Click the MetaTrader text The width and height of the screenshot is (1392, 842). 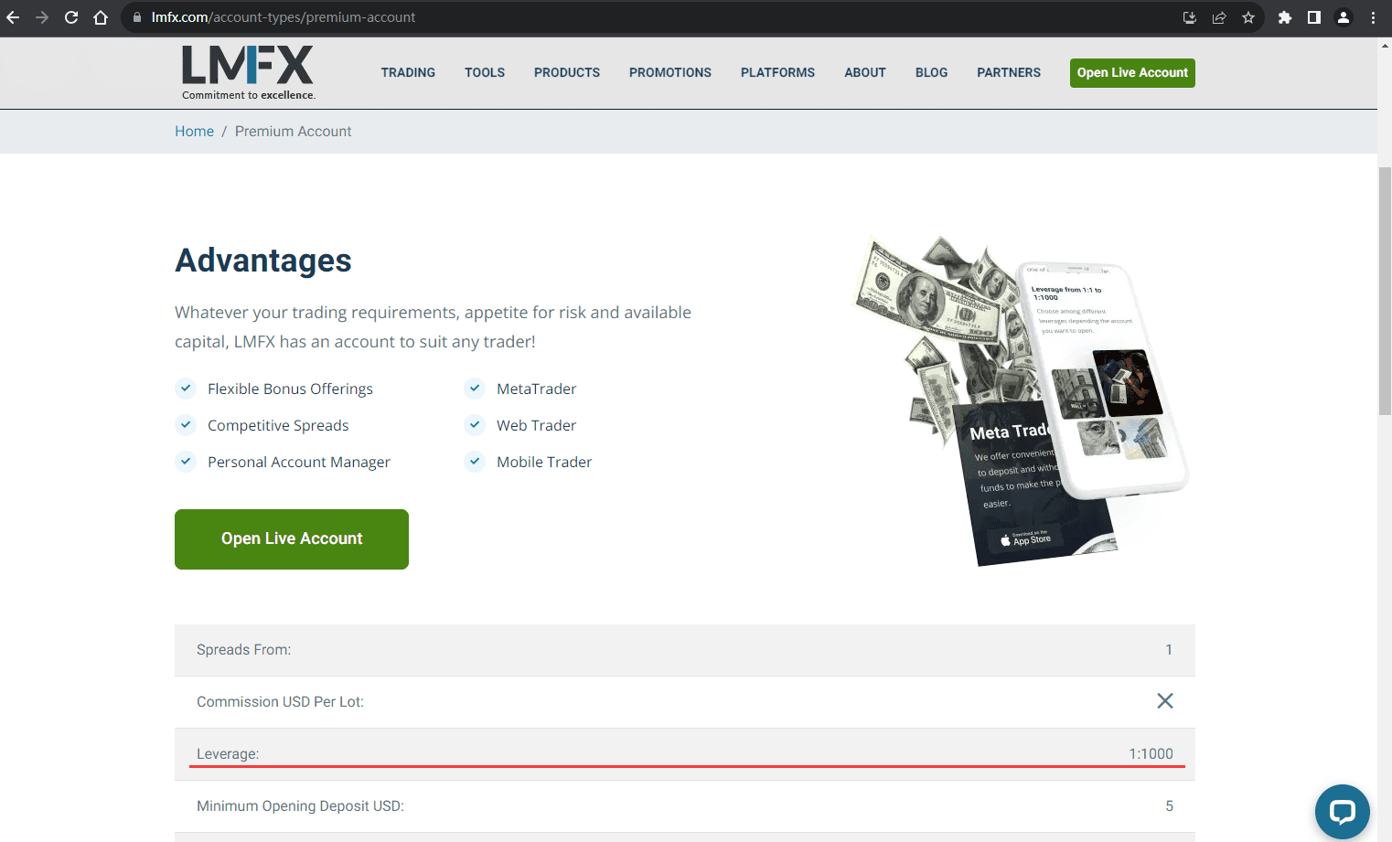[x=537, y=389]
